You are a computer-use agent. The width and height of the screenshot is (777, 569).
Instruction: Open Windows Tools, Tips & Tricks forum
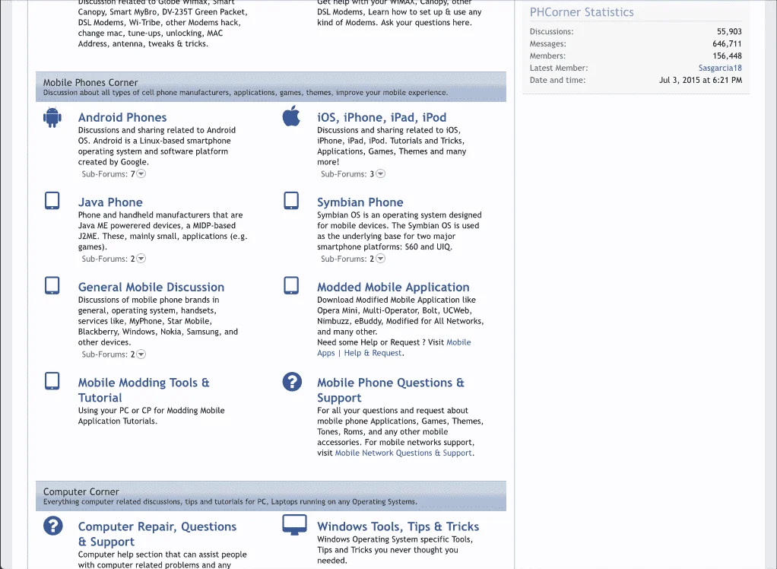398,526
